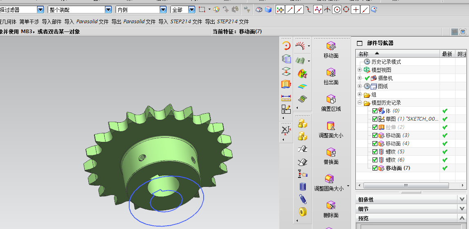Click the rectangle selection marquee icon
The image size is (469, 229).
[202, 9]
